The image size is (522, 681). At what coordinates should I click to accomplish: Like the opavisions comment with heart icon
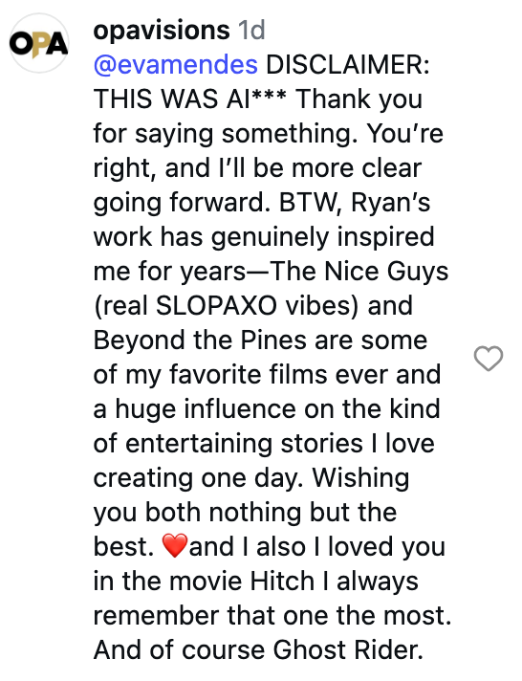pos(489,359)
